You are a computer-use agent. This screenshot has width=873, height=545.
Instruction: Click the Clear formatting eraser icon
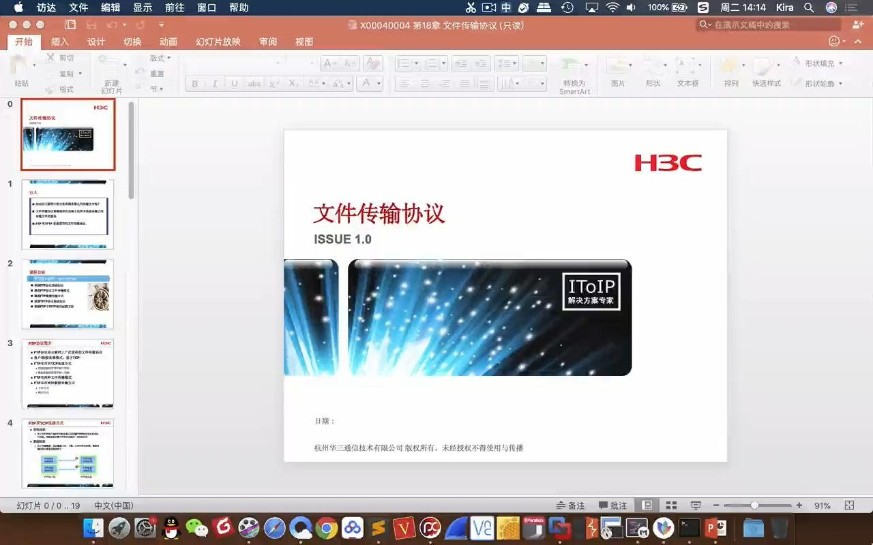point(372,63)
